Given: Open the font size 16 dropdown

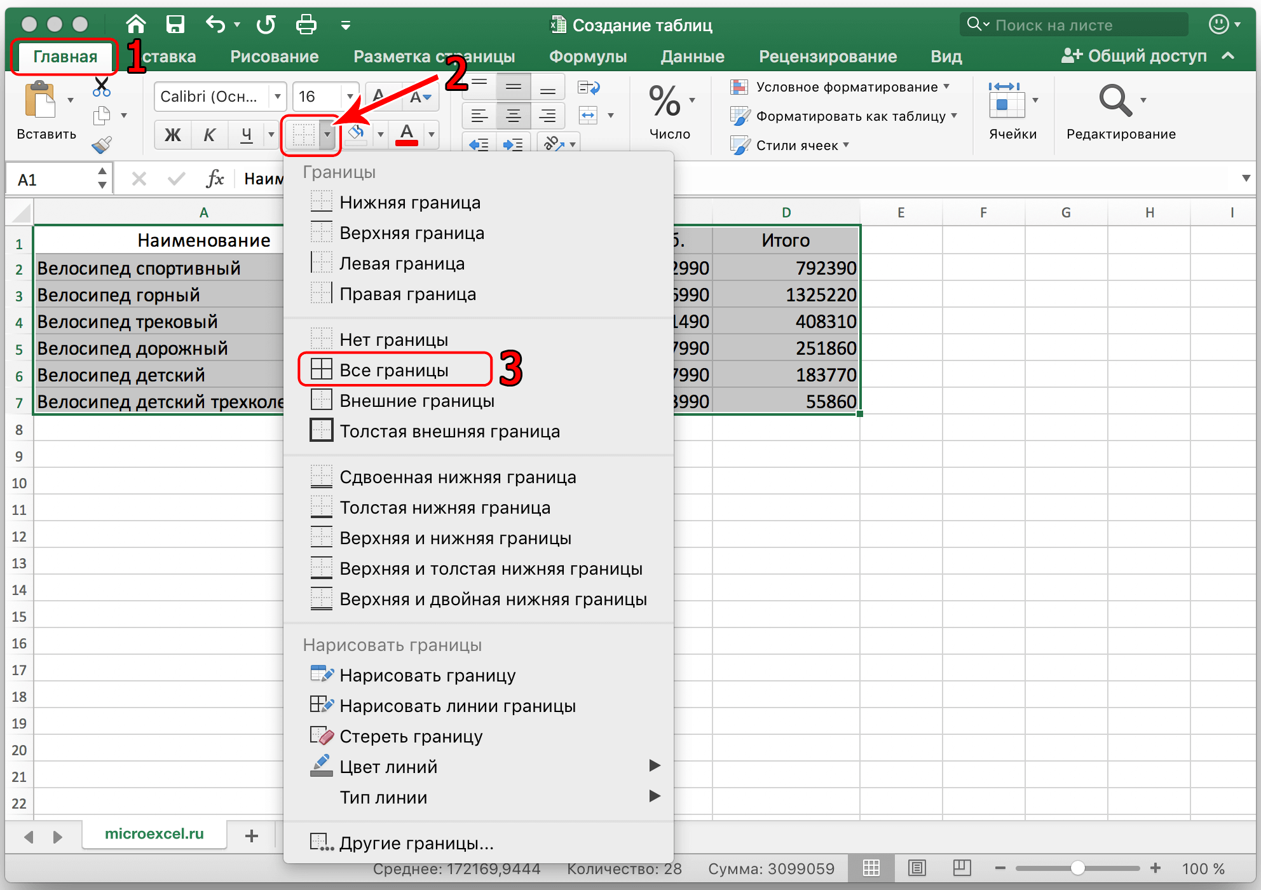Looking at the screenshot, I should pos(350,97).
